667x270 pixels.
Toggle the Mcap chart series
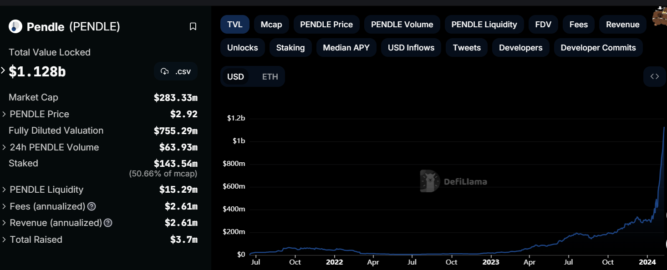271,25
